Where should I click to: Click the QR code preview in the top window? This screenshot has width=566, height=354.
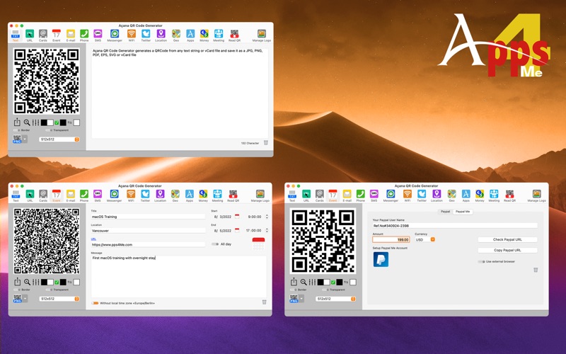pyautogui.click(x=47, y=81)
